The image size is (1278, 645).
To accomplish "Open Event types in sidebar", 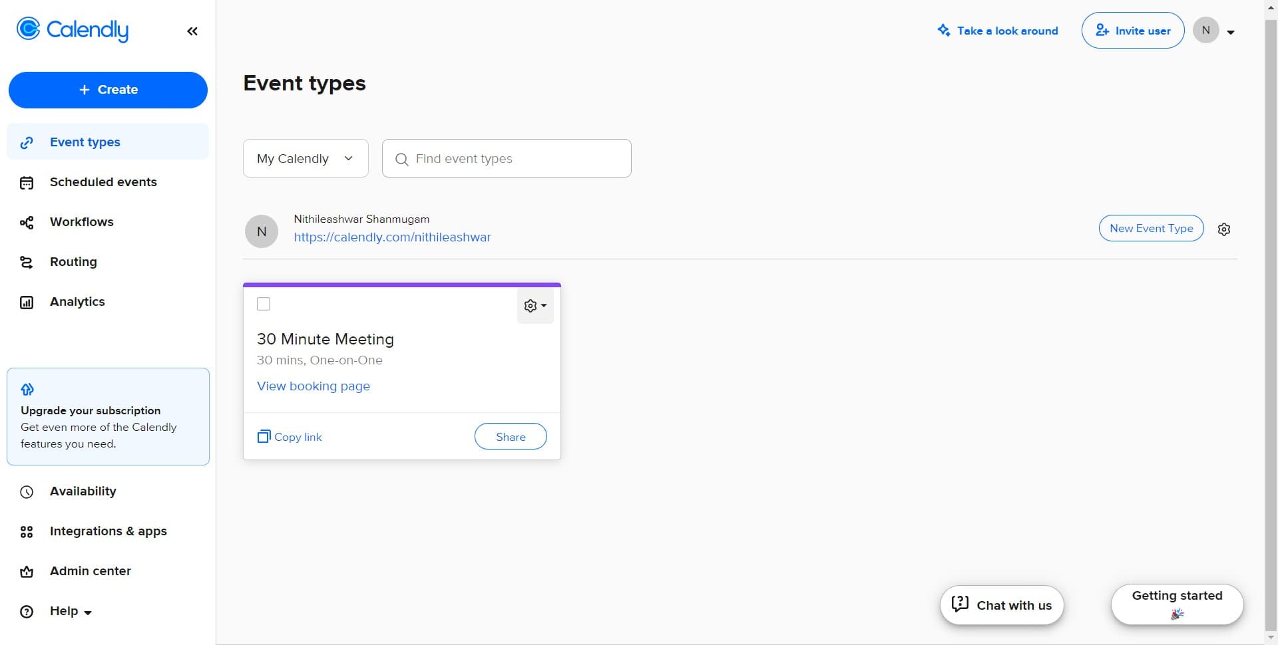I will coord(108,142).
